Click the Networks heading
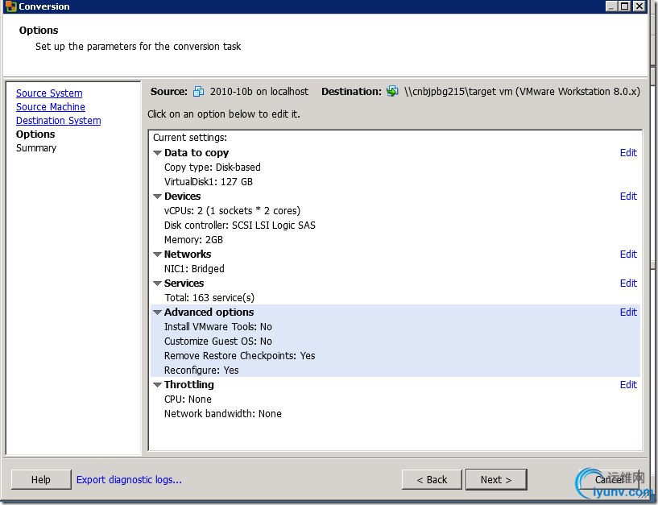The image size is (658, 505). (x=188, y=254)
